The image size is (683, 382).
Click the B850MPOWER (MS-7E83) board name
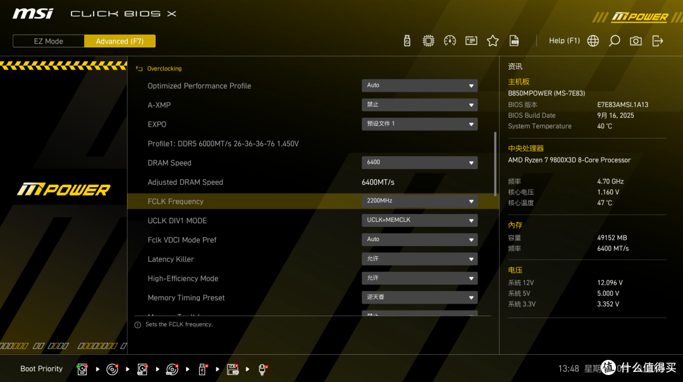pos(546,93)
